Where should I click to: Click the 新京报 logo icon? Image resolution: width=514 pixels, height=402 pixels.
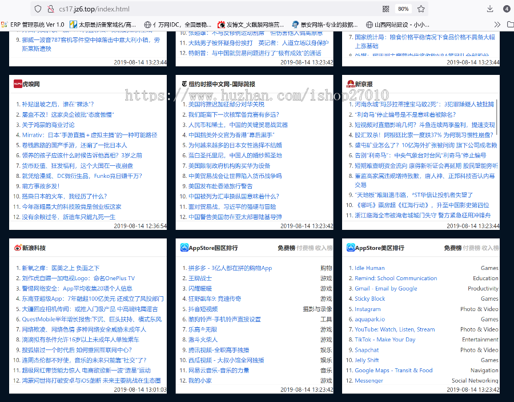[x=351, y=84]
